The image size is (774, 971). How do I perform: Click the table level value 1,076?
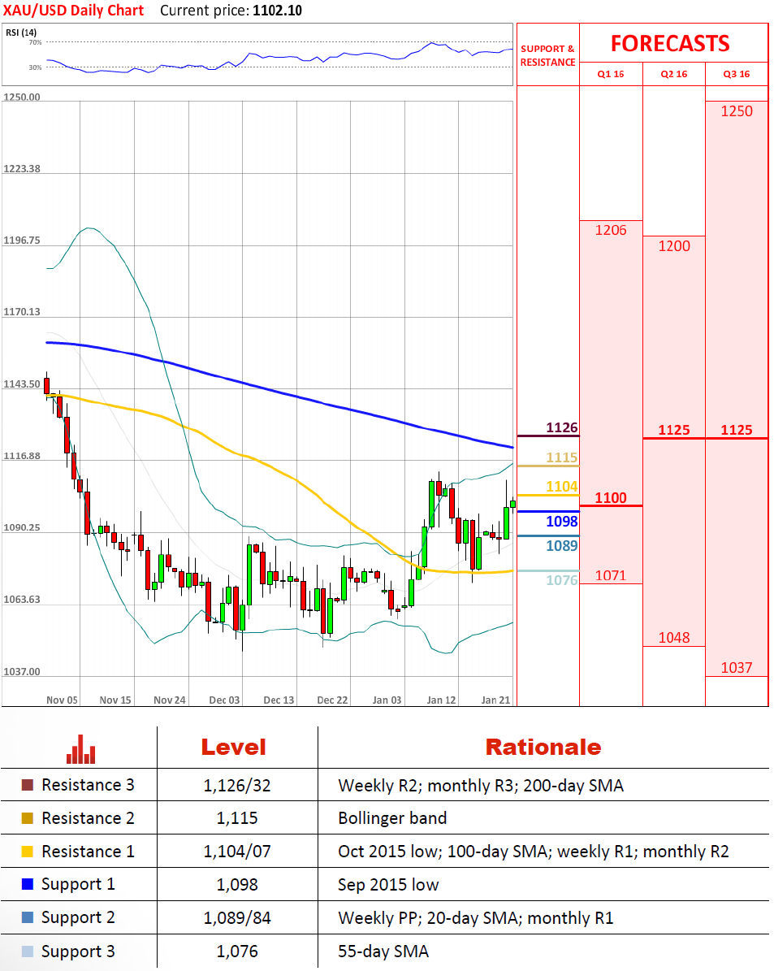coord(237,951)
